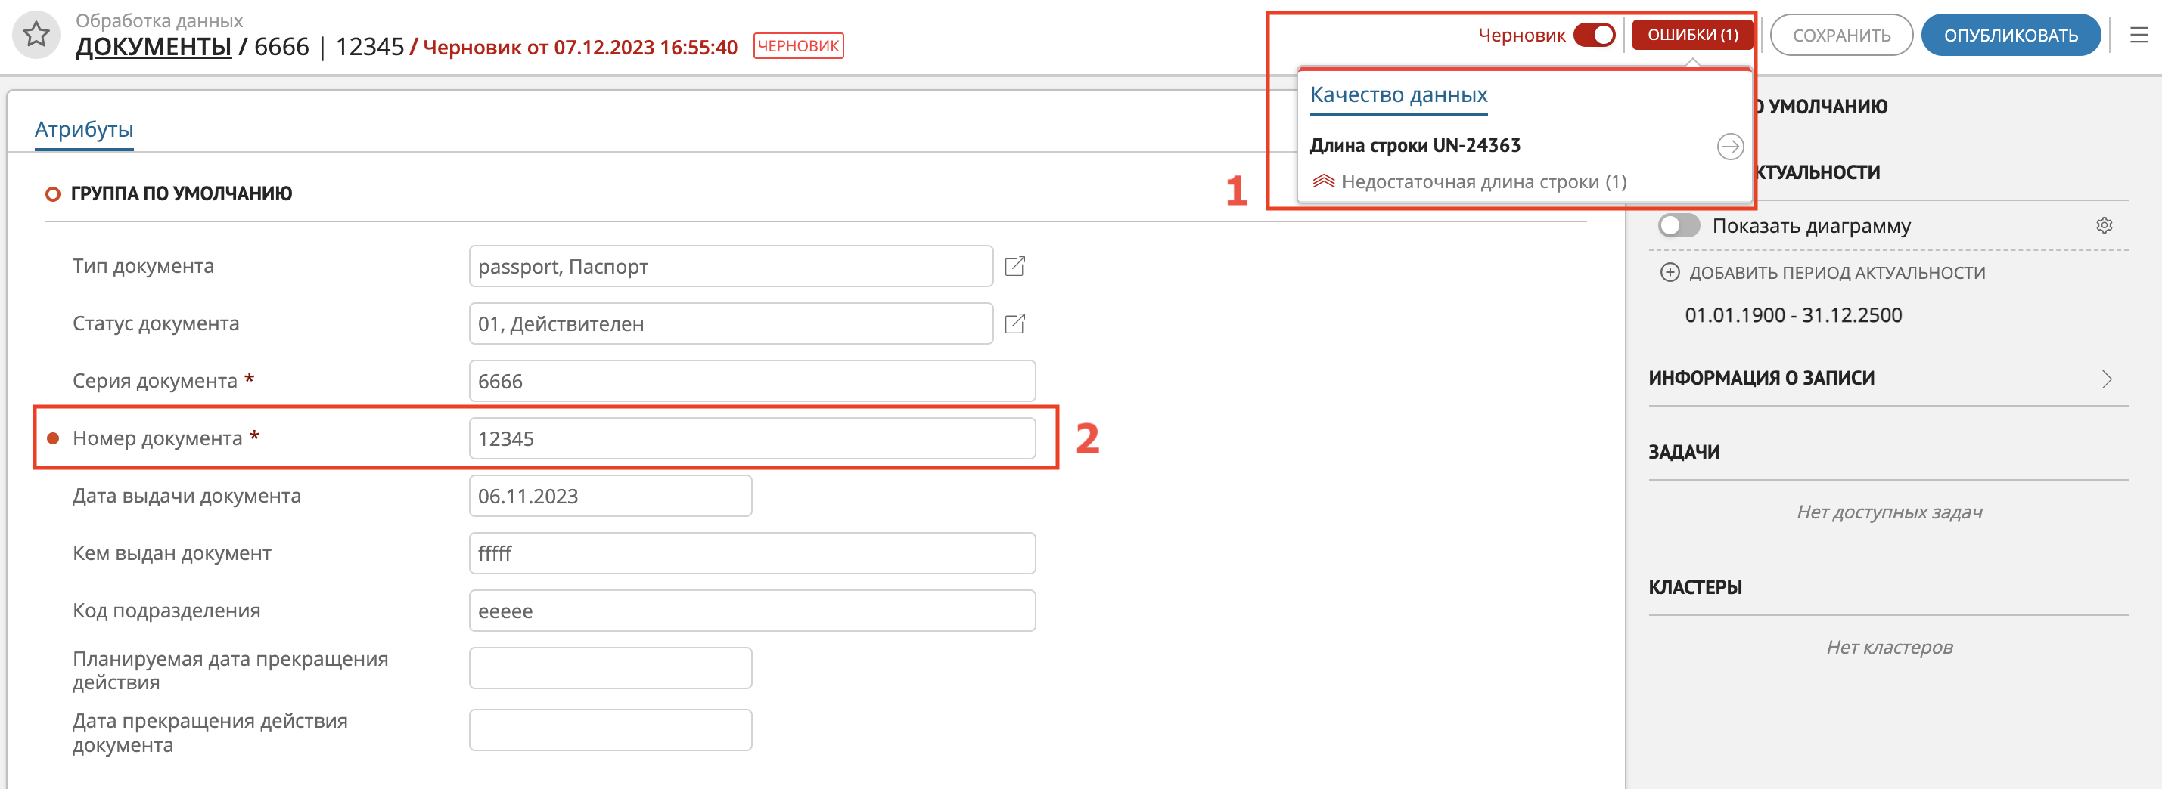
Task: Open linked record for Тип документа
Action: (x=1014, y=267)
